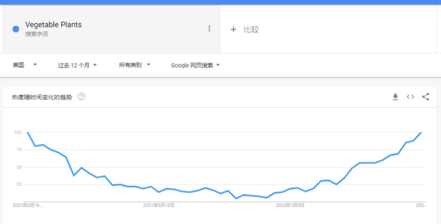Open the Google 网页搜索 search type dropdown

point(195,65)
